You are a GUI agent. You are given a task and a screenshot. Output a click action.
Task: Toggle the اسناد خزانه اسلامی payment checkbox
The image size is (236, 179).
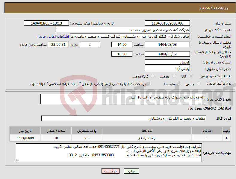point(150,83)
